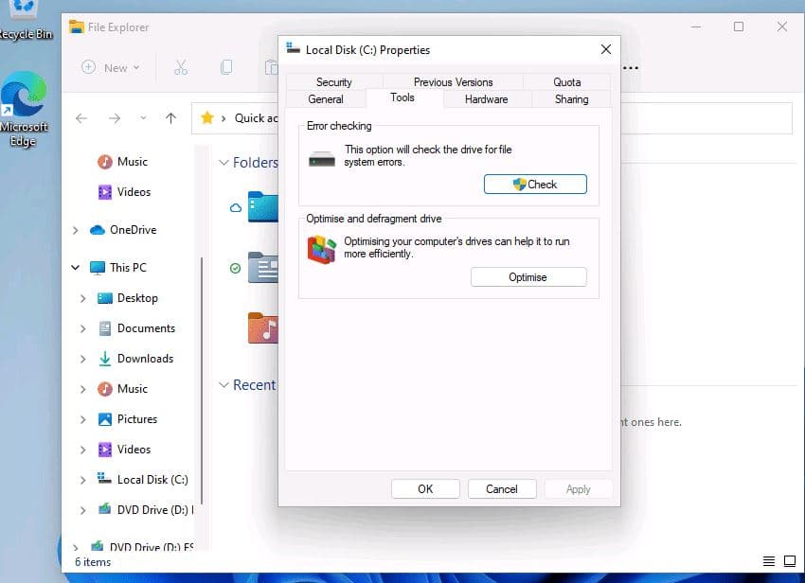The width and height of the screenshot is (805, 583).
Task: Click the Up arrow navigation button
Action: point(170,118)
